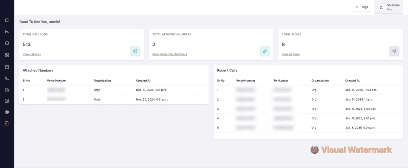Image resolution: width=408 pixels, height=168 pixels.
Task: Open the phone book icon in sidebar
Action: tap(7, 55)
